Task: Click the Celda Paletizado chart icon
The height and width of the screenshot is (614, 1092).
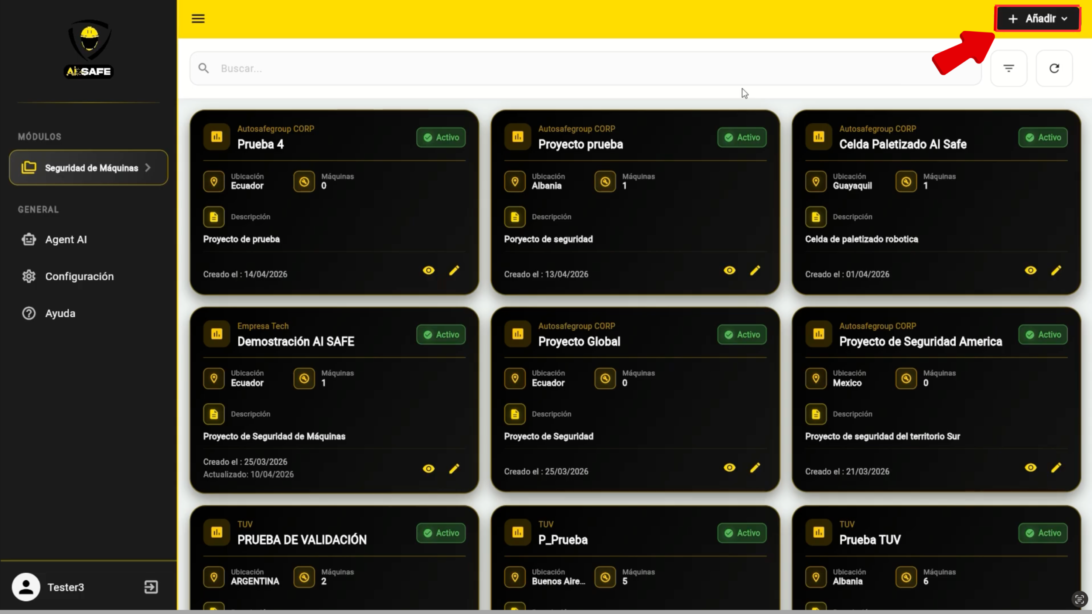Action: point(819,137)
